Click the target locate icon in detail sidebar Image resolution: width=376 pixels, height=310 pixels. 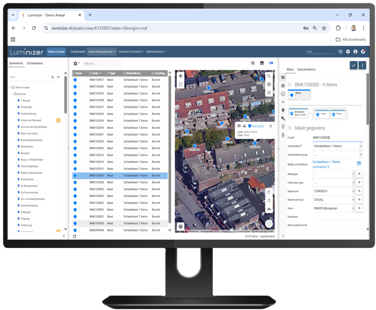coord(283,86)
